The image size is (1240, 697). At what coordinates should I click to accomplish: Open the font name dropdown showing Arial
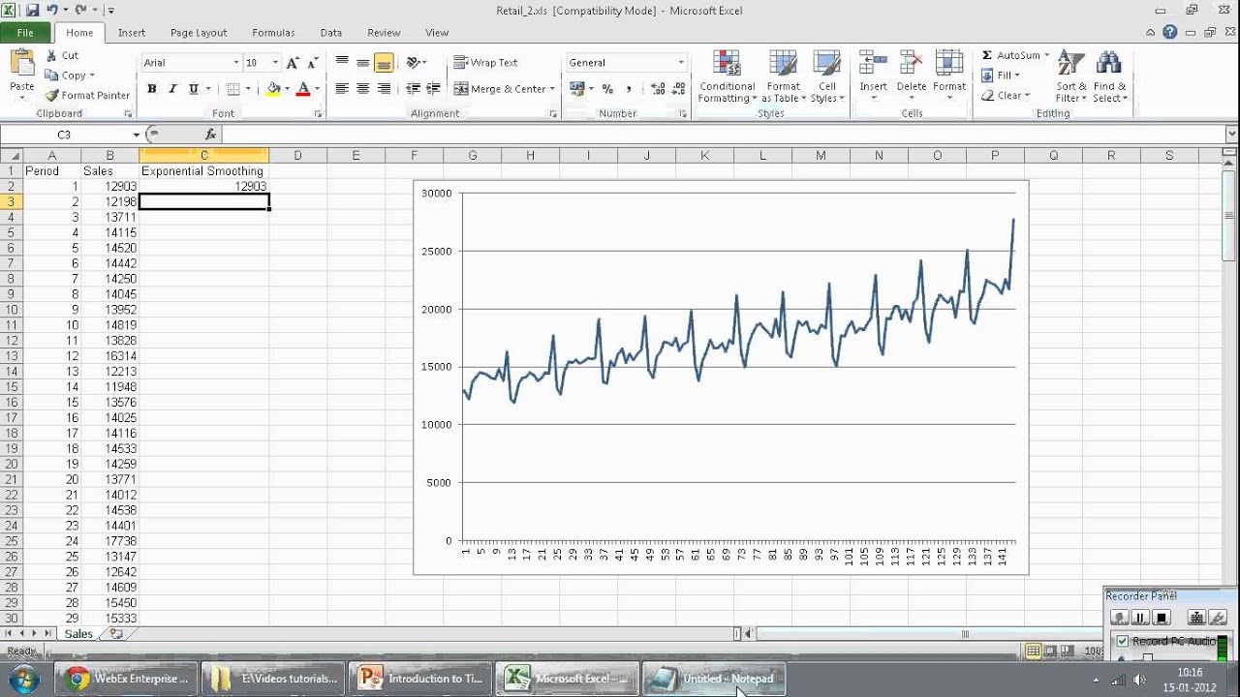[x=235, y=63]
